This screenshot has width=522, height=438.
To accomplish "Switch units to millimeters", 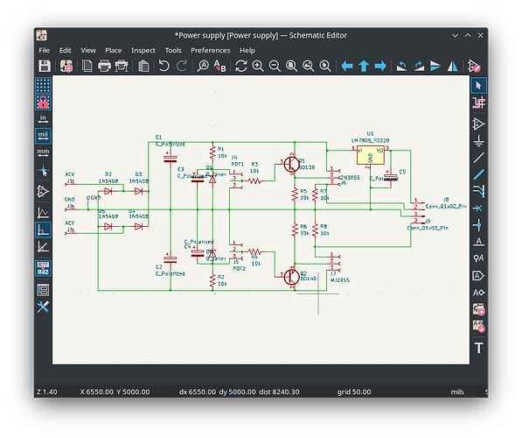I will pyautogui.click(x=43, y=152).
